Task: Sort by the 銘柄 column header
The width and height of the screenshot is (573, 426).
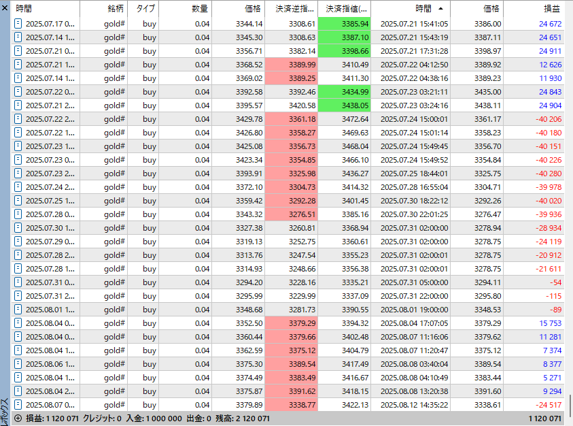Action: click(x=103, y=8)
